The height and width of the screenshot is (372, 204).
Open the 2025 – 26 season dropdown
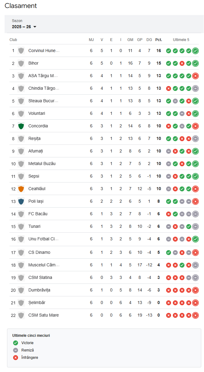[x=24, y=27]
